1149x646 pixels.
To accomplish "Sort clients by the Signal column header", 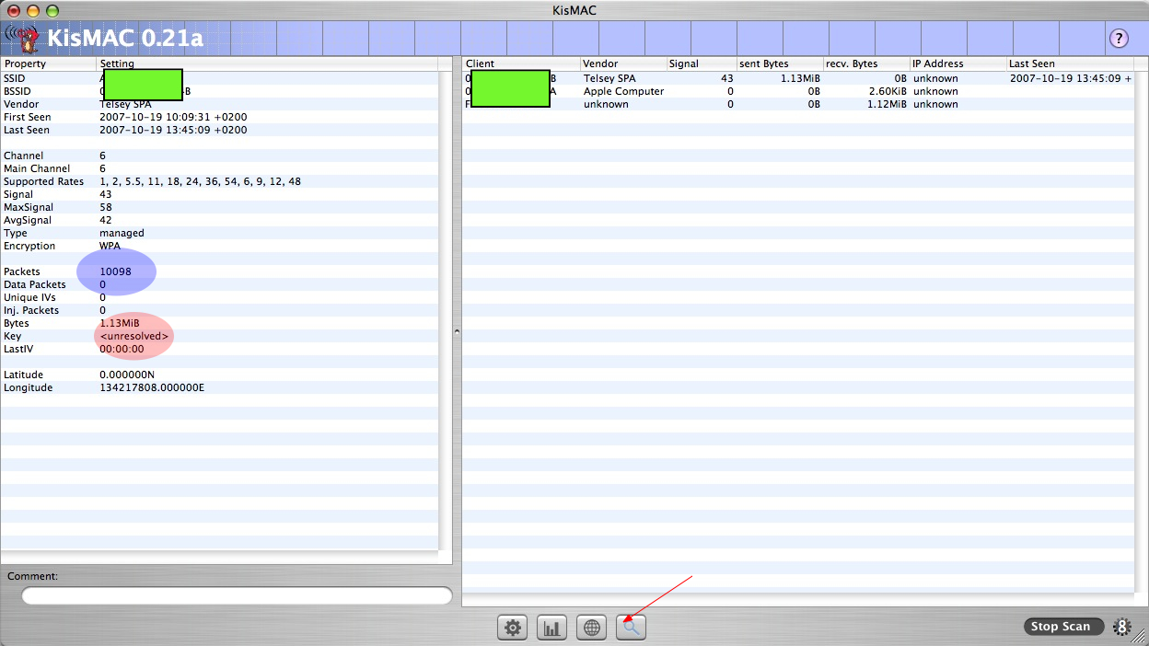I will (701, 63).
